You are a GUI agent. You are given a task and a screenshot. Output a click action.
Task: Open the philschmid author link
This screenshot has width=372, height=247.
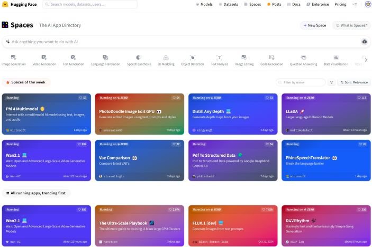(203, 176)
